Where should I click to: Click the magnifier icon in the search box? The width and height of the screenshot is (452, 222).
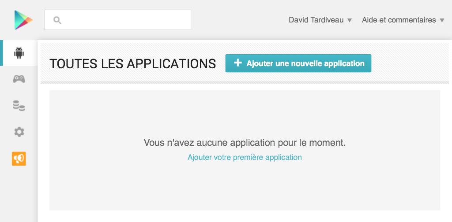point(57,20)
